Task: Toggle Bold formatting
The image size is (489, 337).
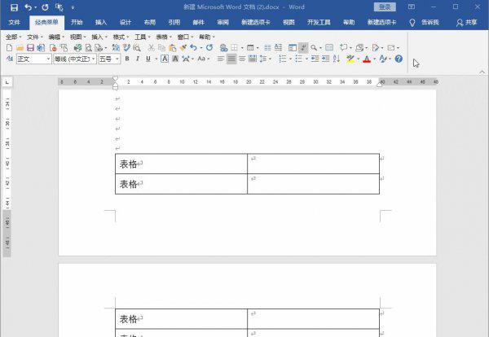Action: tap(127, 59)
